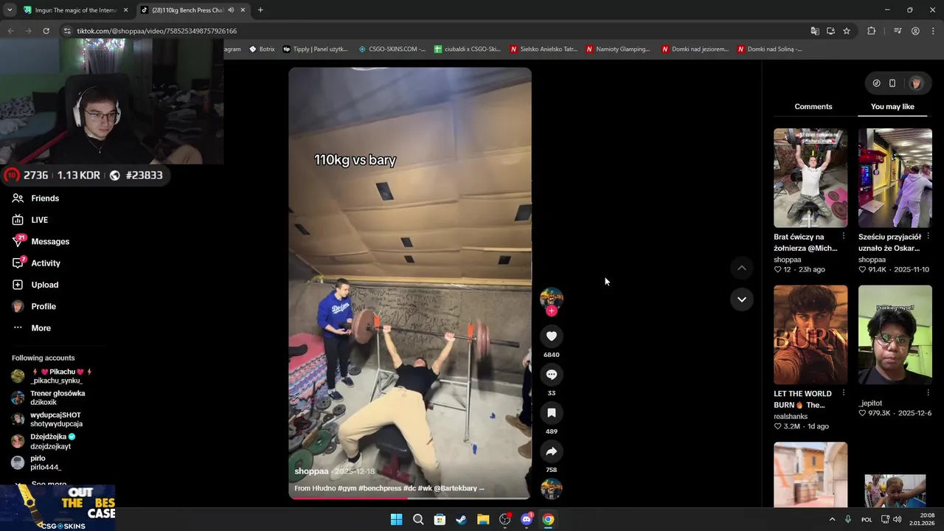Bookmark this page with the star icon
The image size is (944, 531).
coord(847,31)
